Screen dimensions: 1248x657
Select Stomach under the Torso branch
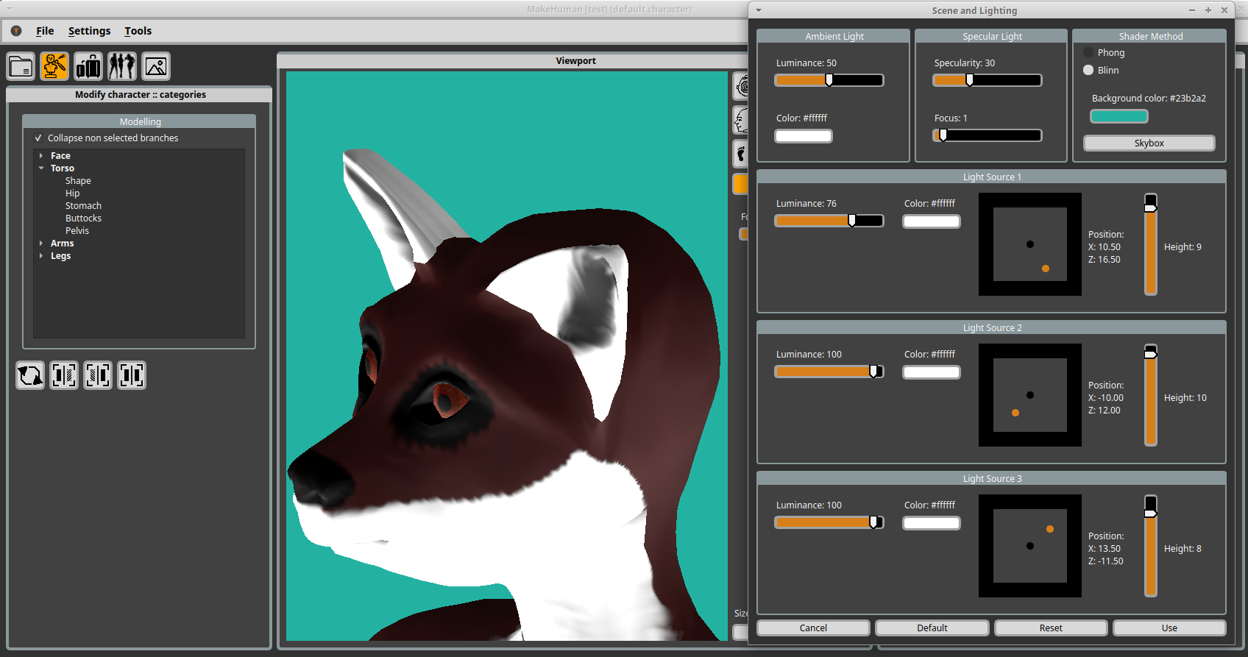click(x=83, y=206)
